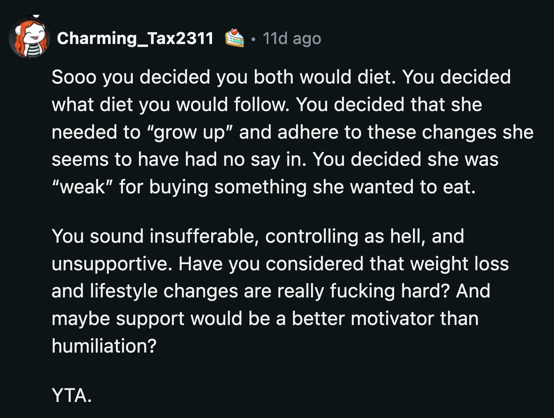Click the cherry on the cake slice icon
Screen dimensions: 554x418
pyautogui.click(x=233, y=32)
